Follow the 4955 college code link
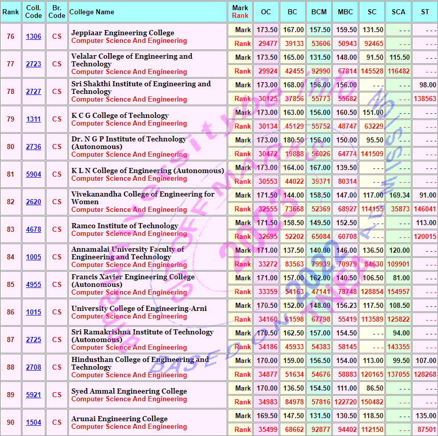This screenshot has width=438, height=436. pyautogui.click(x=34, y=285)
